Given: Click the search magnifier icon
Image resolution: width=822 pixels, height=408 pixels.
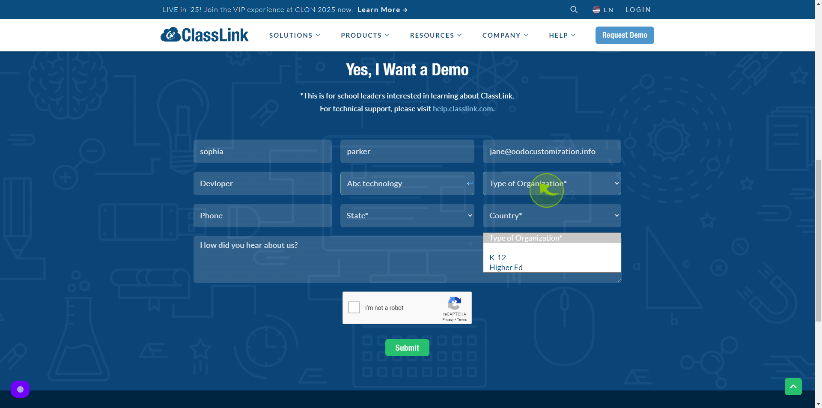Looking at the screenshot, I should coord(574,9).
